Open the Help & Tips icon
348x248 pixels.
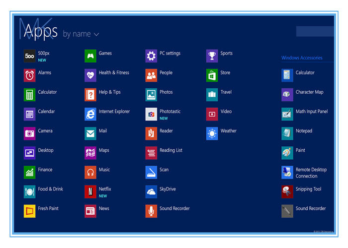click(x=90, y=95)
